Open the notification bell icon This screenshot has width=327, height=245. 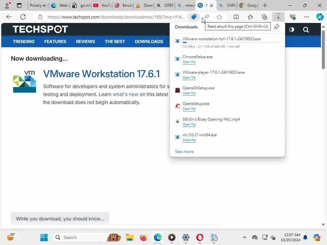point(305,237)
